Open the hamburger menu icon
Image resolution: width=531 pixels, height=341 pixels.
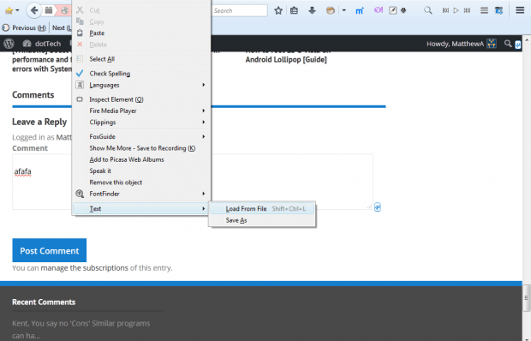(x=520, y=10)
